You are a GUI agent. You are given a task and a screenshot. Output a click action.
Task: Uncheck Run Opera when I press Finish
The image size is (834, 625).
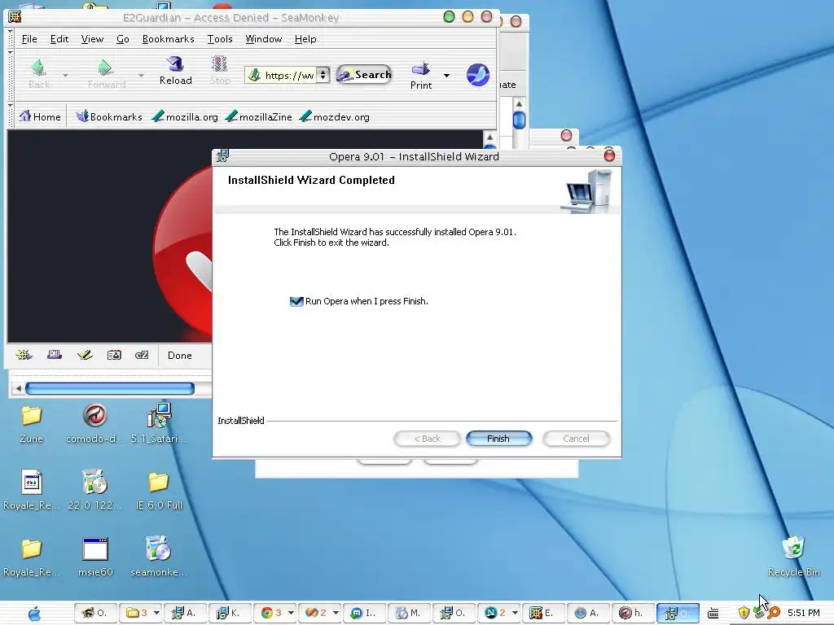coord(296,301)
